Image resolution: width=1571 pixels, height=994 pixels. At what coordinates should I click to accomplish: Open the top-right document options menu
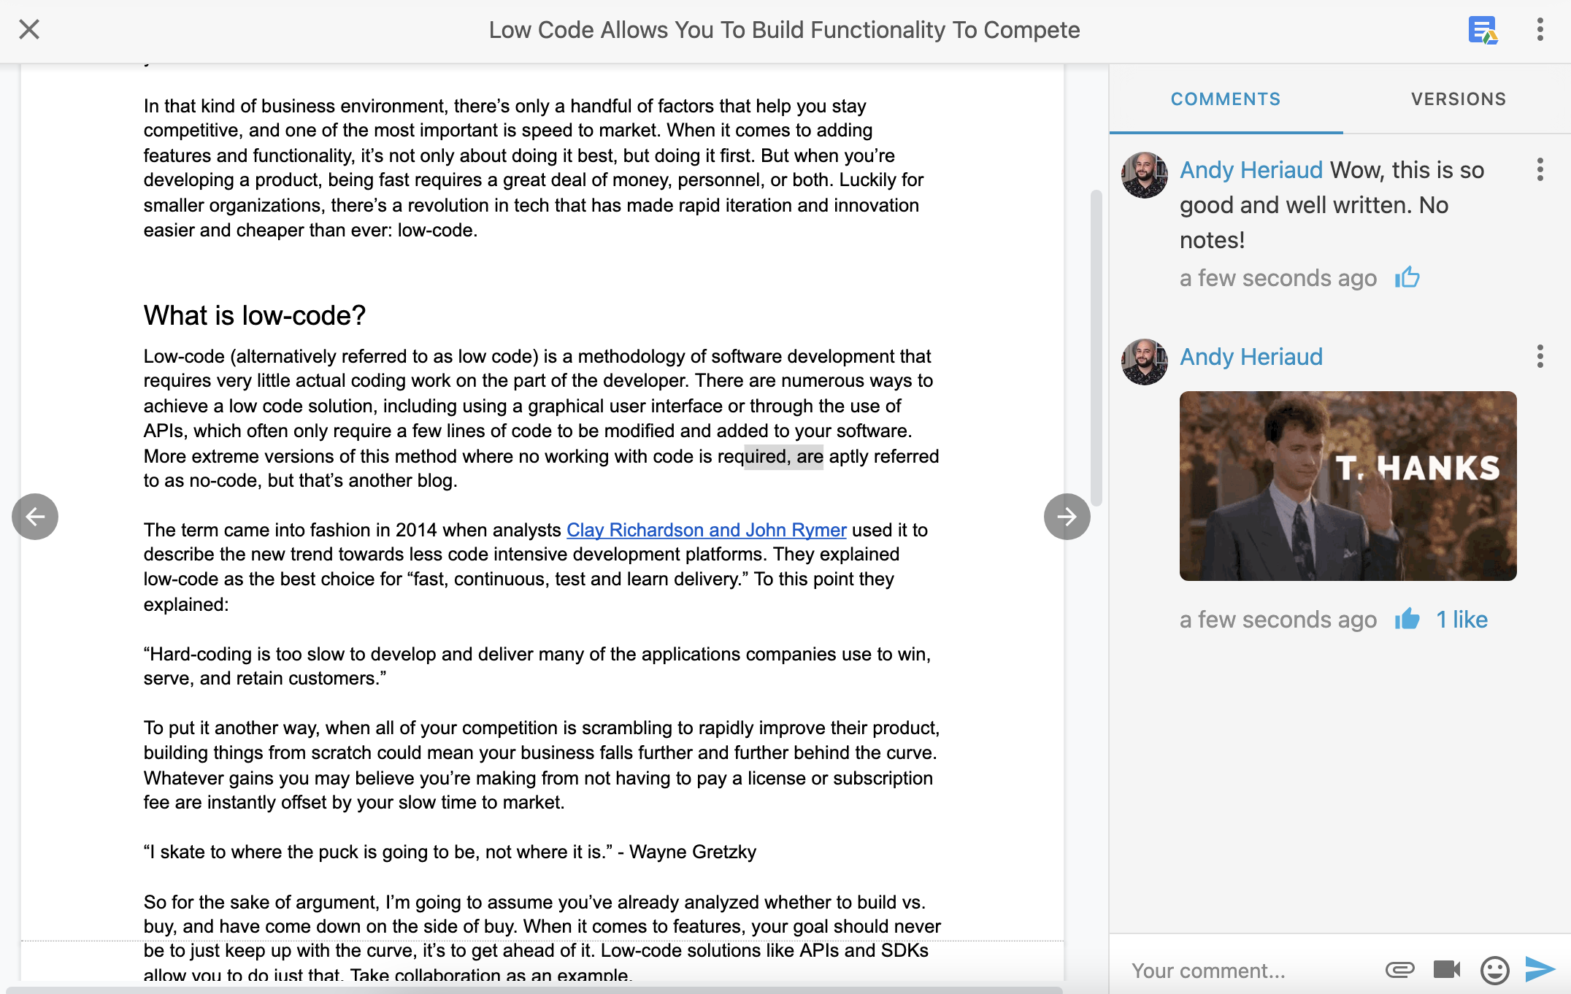pos(1540,30)
